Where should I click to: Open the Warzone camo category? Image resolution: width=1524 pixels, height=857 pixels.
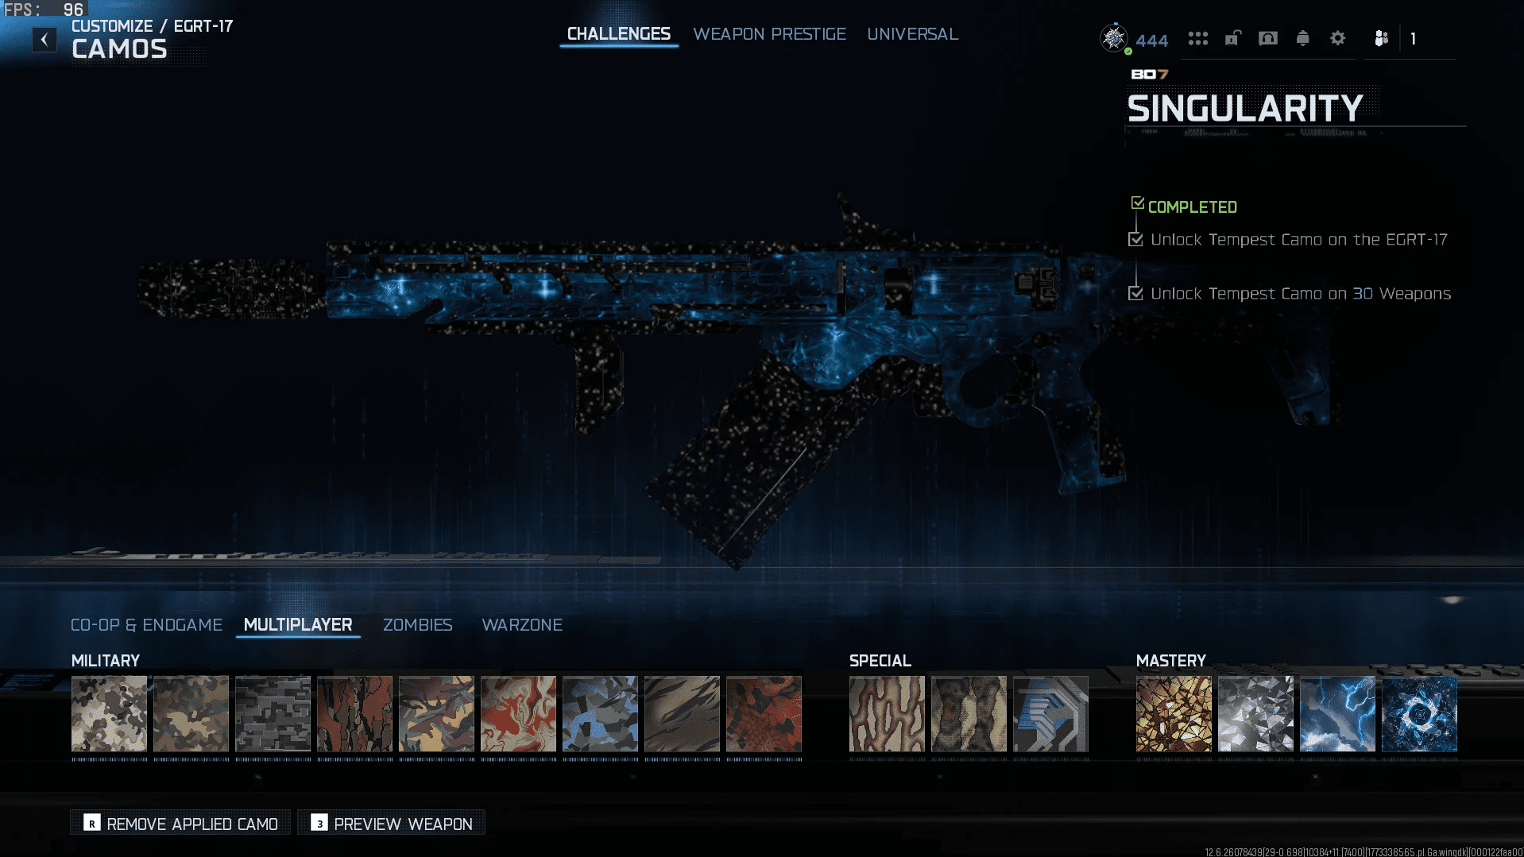(x=521, y=625)
